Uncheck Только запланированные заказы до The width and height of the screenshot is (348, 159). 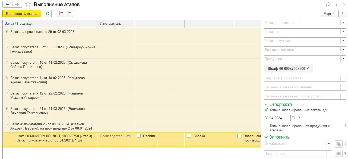(266, 110)
